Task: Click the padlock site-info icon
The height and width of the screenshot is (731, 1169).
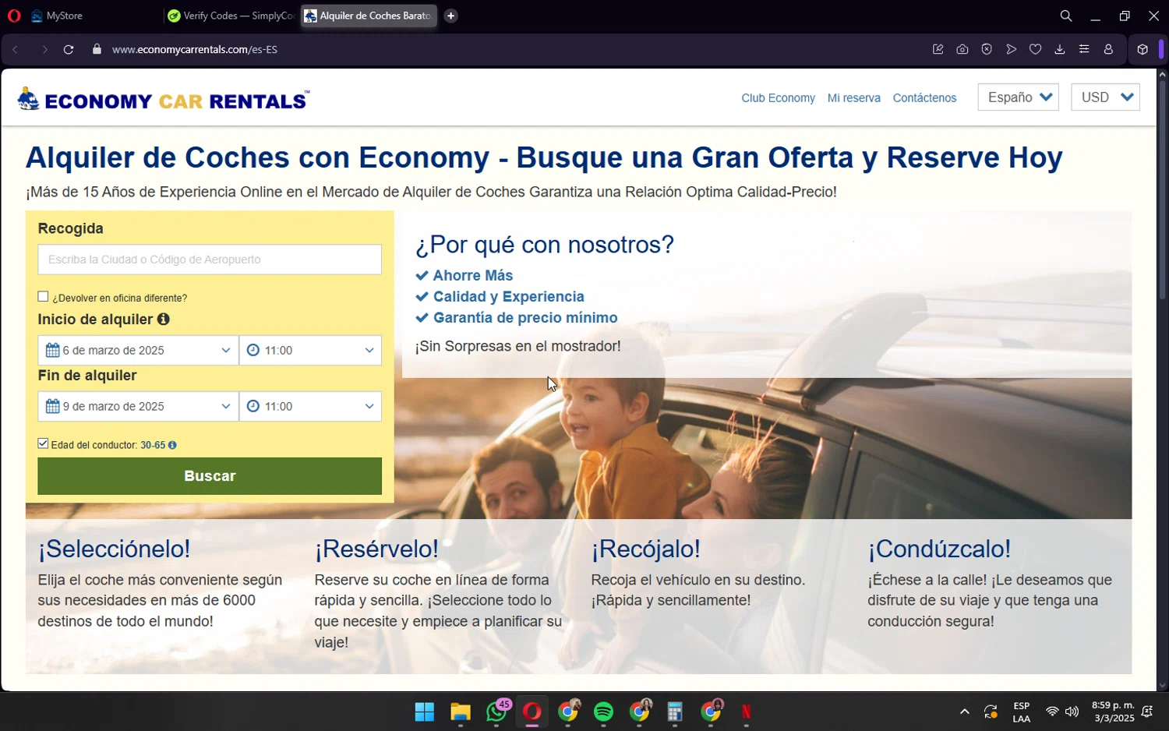Action: point(97,49)
